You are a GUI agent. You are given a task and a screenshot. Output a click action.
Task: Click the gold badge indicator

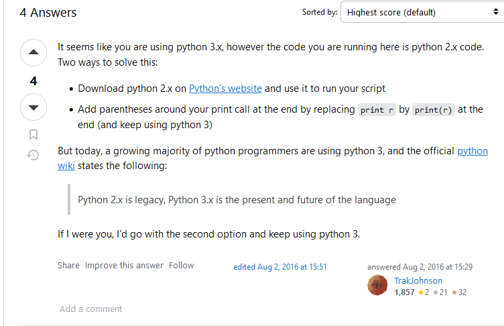pos(424,292)
